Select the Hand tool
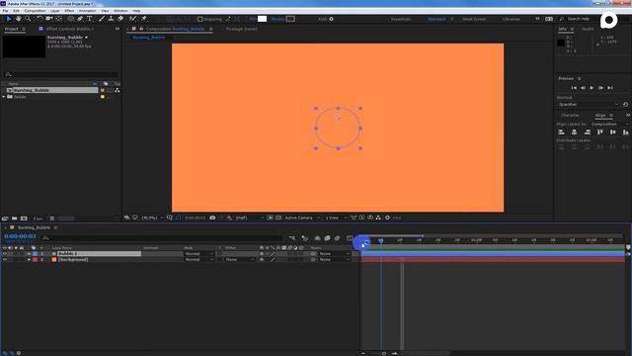 pos(18,19)
